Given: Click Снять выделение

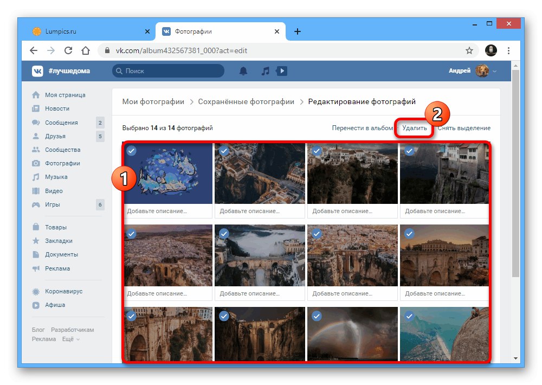Looking at the screenshot, I should (464, 128).
